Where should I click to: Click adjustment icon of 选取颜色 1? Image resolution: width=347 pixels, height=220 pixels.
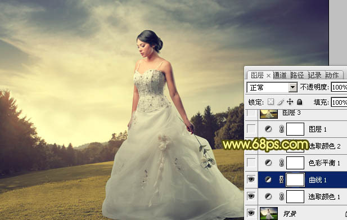coord(268,196)
